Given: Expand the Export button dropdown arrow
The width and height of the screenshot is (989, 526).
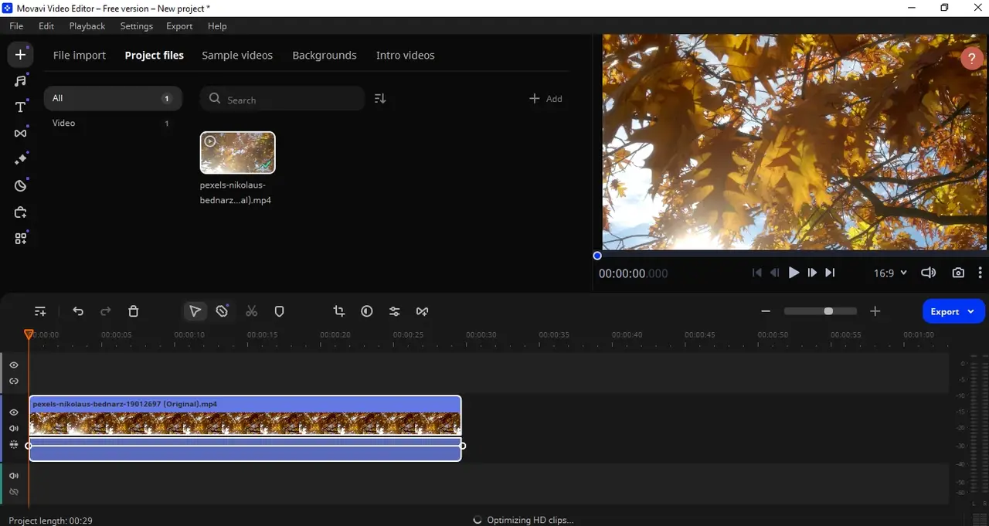Looking at the screenshot, I should pyautogui.click(x=970, y=312).
